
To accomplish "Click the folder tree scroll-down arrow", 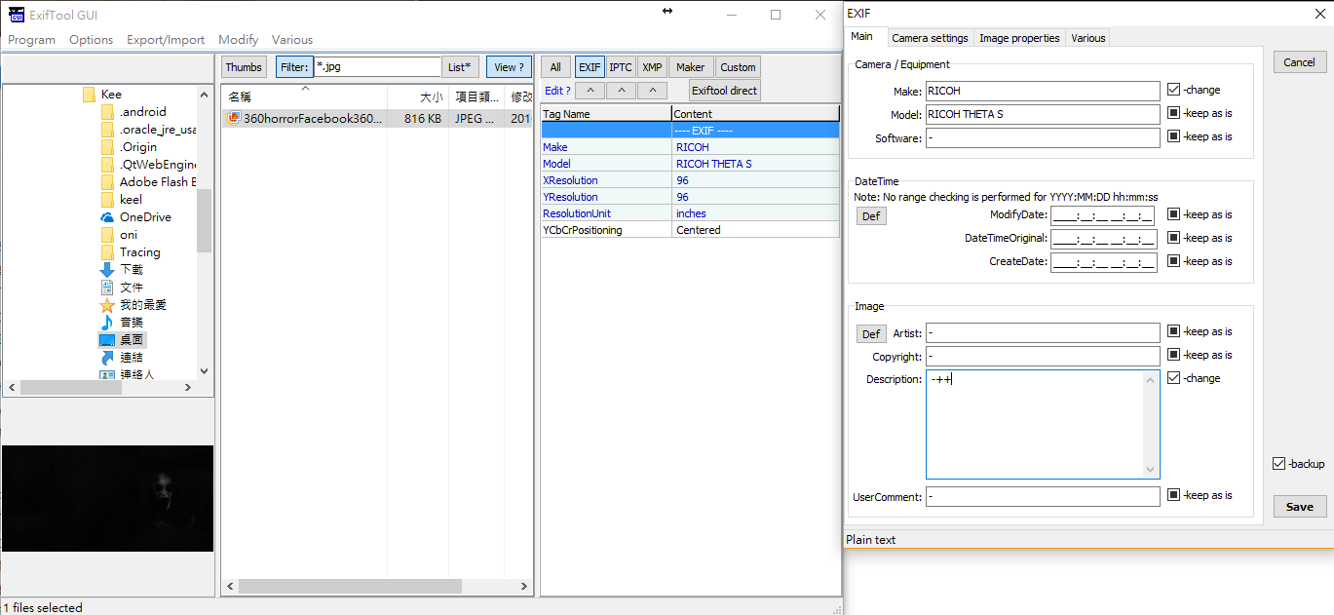I will point(204,370).
